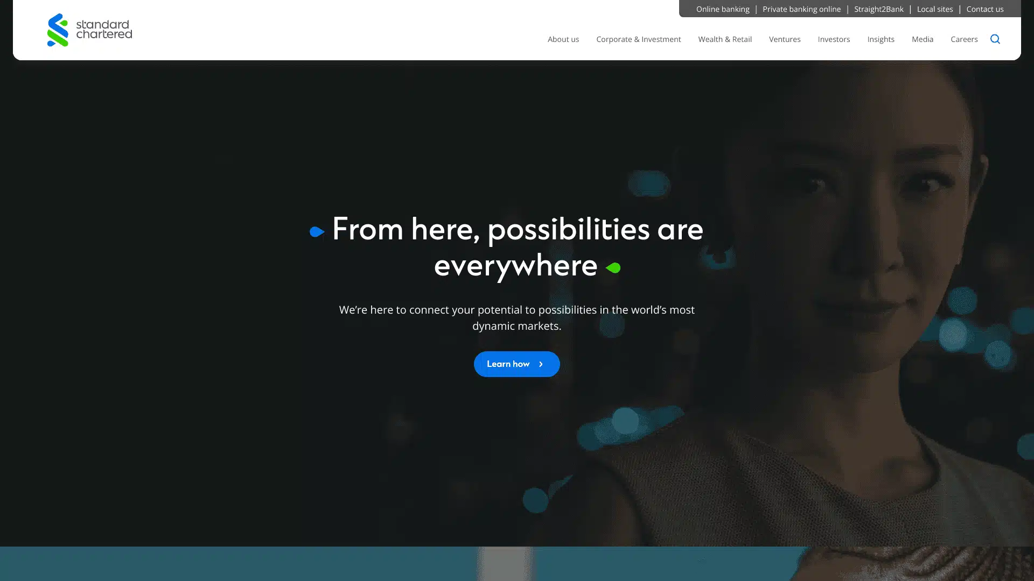Expand the Corporate & Investment menu
This screenshot has height=581, width=1034.
pos(638,39)
